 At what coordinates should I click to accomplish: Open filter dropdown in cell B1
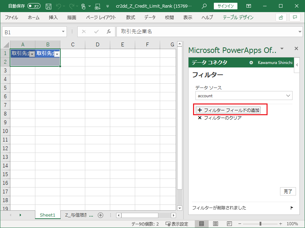(57, 54)
